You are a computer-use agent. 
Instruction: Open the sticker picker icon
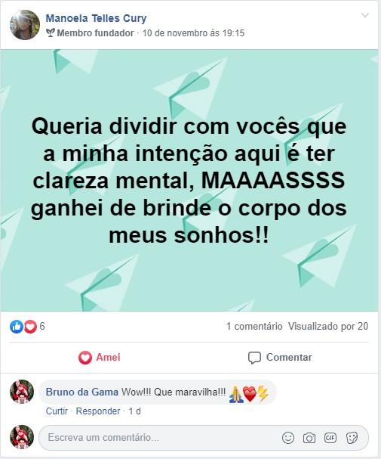pos(352,438)
